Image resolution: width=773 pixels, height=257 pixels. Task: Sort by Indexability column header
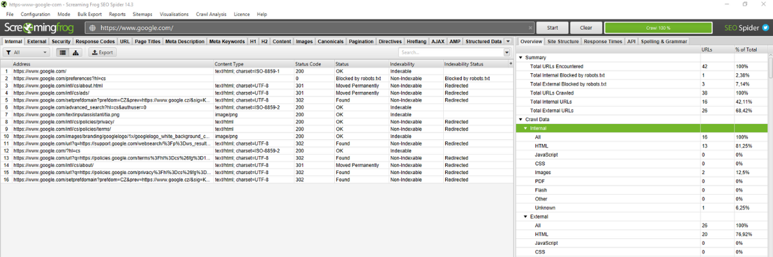[415, 64]
